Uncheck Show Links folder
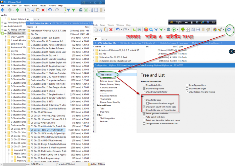235x166 pixels. pyautogui.click(x=144, y=85)
